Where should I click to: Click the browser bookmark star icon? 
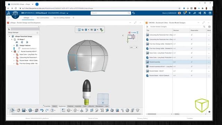point(180,8)
